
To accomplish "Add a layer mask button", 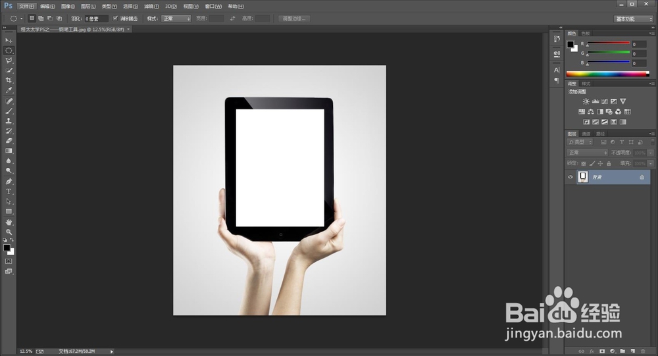I will point(602,351).
